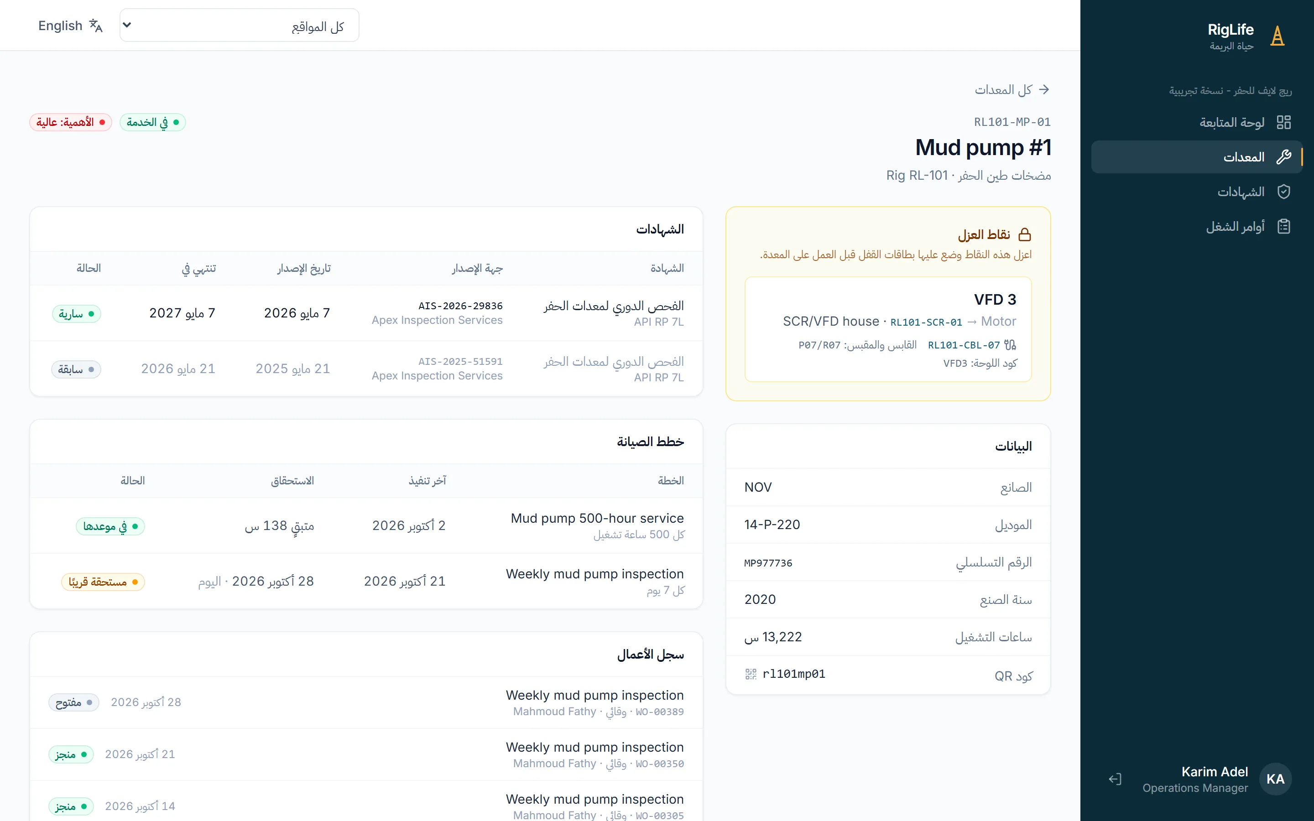1314x821 pixels.
Task: Click certificate number AIS-2026-29836
Action: pyautogui.click(x=460, y=306)
